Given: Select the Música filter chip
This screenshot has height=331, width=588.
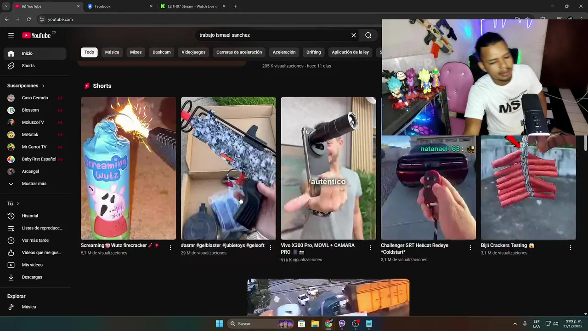Looking at the screenshot, I should [x=112, y=52].
